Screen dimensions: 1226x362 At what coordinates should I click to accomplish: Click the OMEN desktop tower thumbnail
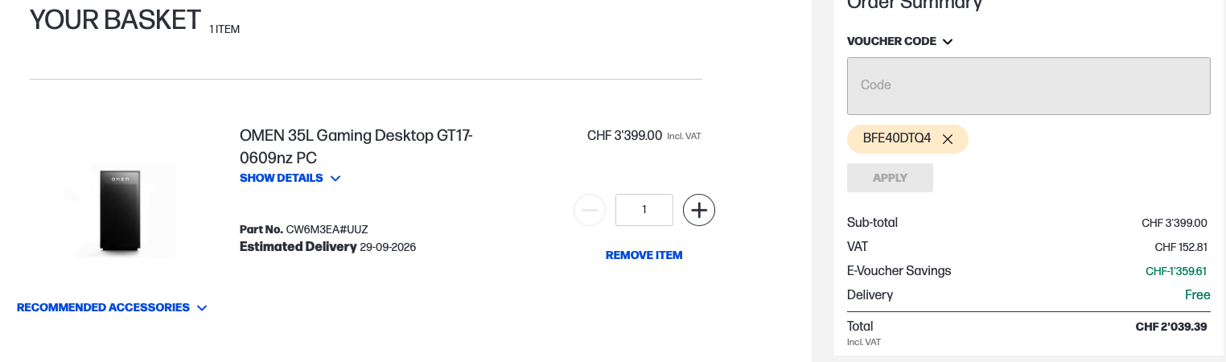coord(121,210)
